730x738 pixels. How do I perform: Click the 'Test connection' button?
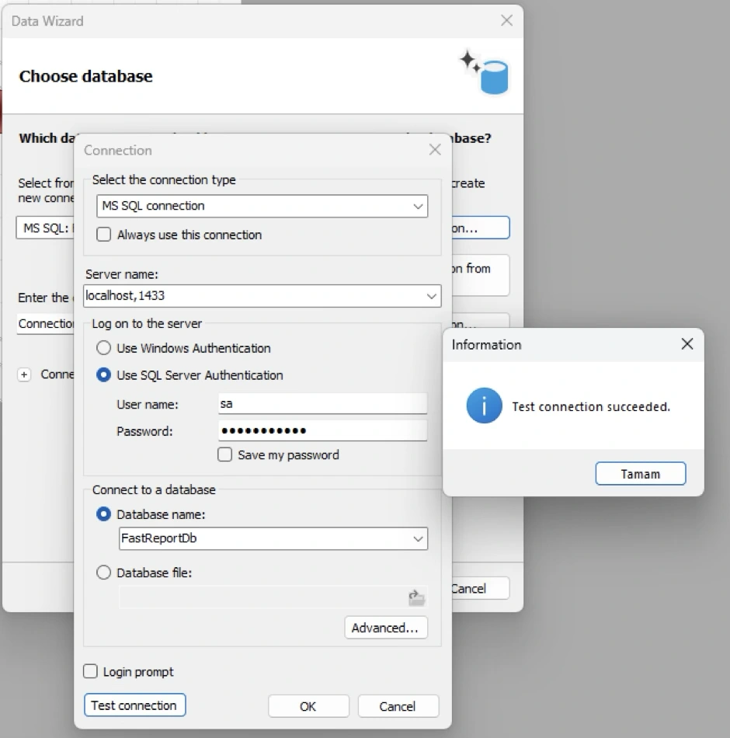click(134, 705)
